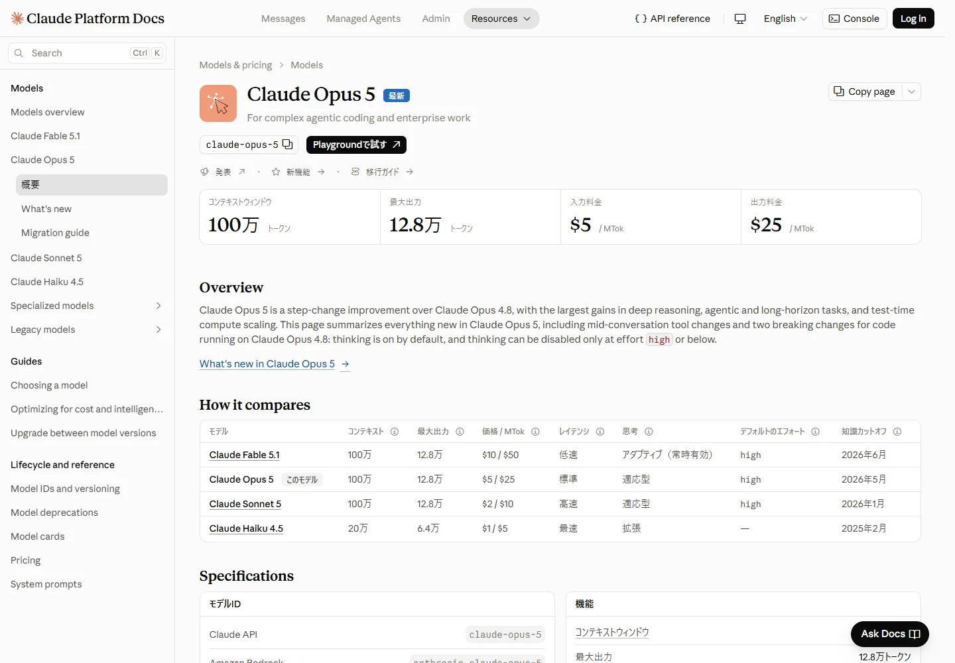Image resolution: width=955 pixels, height=663 pixels.
Task: Click the Models & pricing breadcrumb
Action: 235,65
